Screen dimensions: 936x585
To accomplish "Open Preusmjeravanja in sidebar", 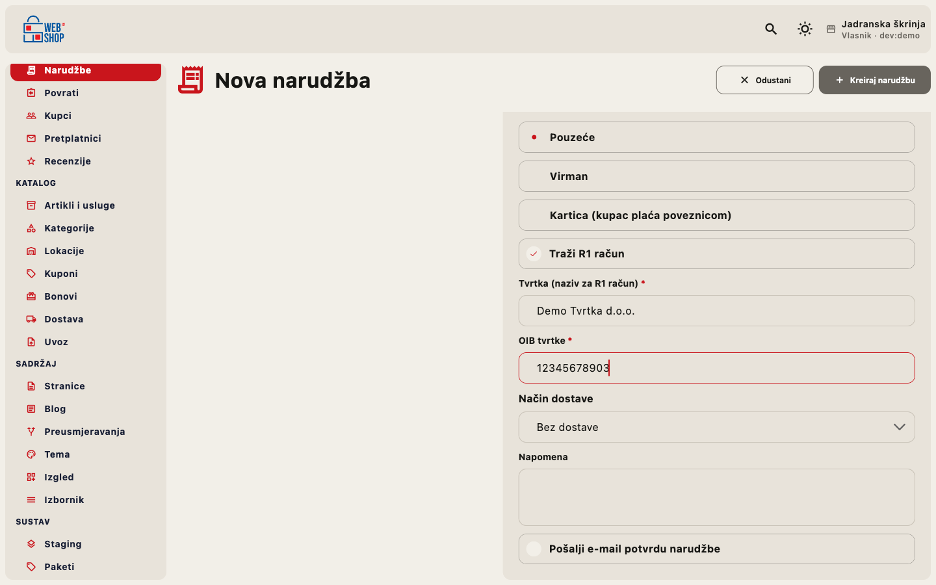I will pyautogui.click(x=86, y=432).
